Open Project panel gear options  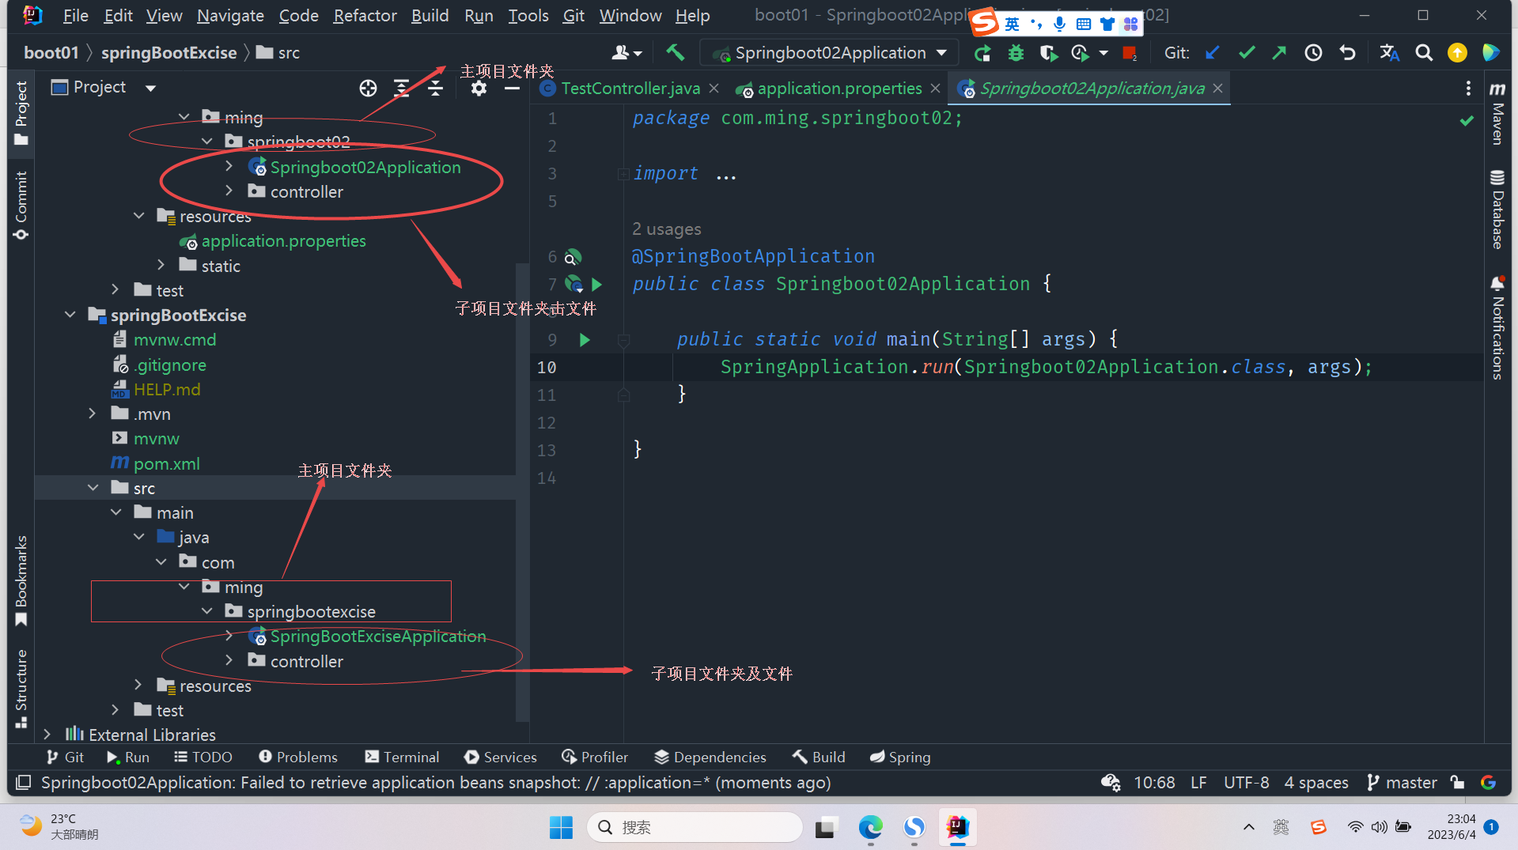pos(479,88)
